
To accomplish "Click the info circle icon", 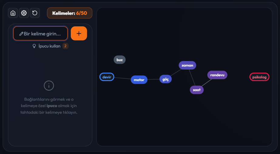I will pos(49,86).
